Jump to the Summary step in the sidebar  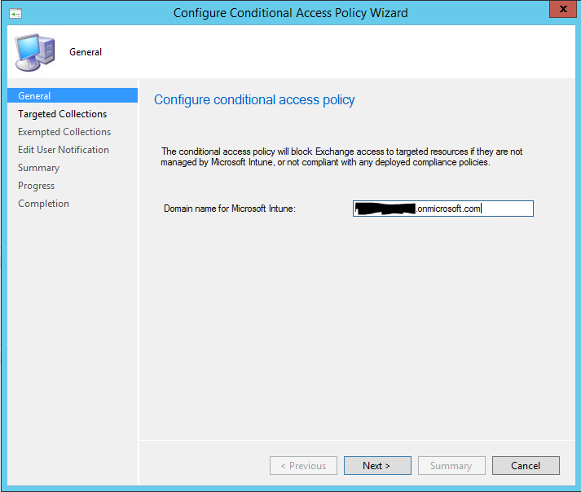tap(38, 168)
